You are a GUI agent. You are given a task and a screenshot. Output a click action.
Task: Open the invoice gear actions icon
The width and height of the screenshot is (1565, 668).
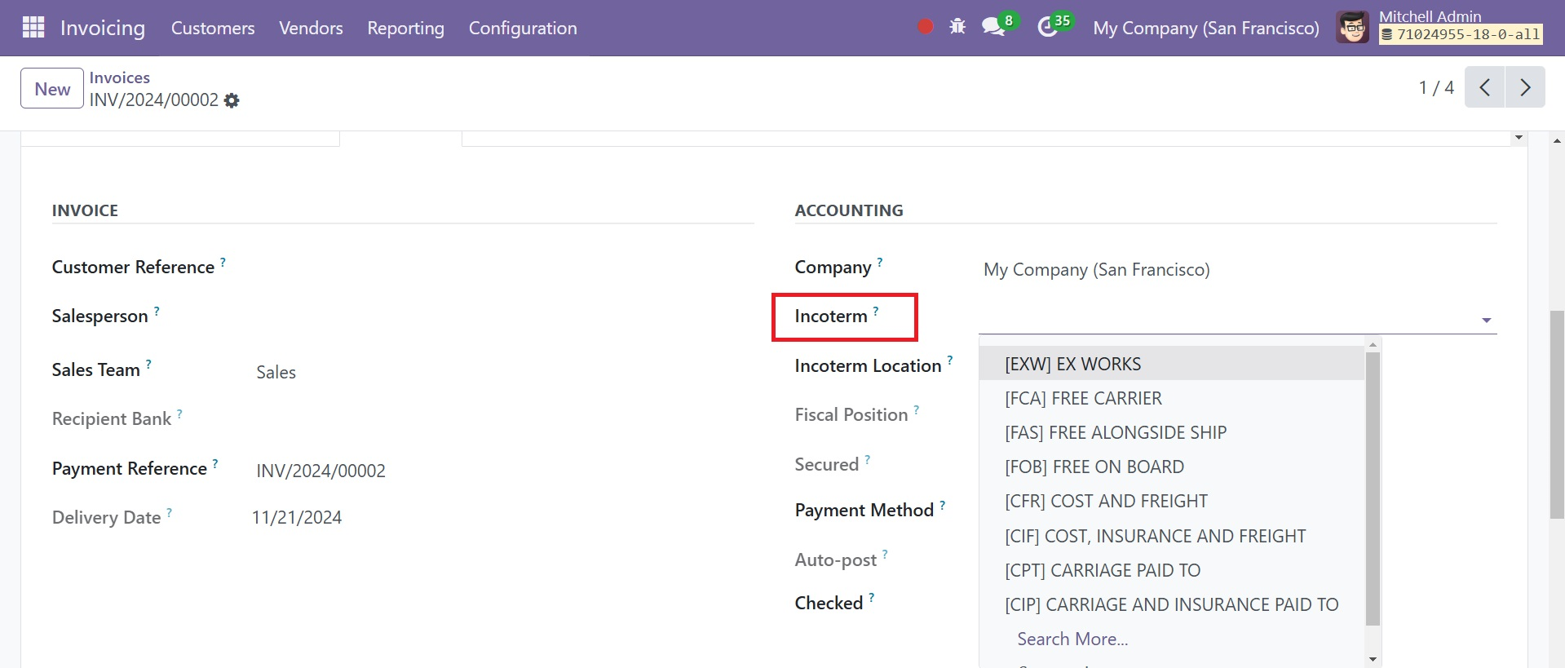(x=232, y=100)
